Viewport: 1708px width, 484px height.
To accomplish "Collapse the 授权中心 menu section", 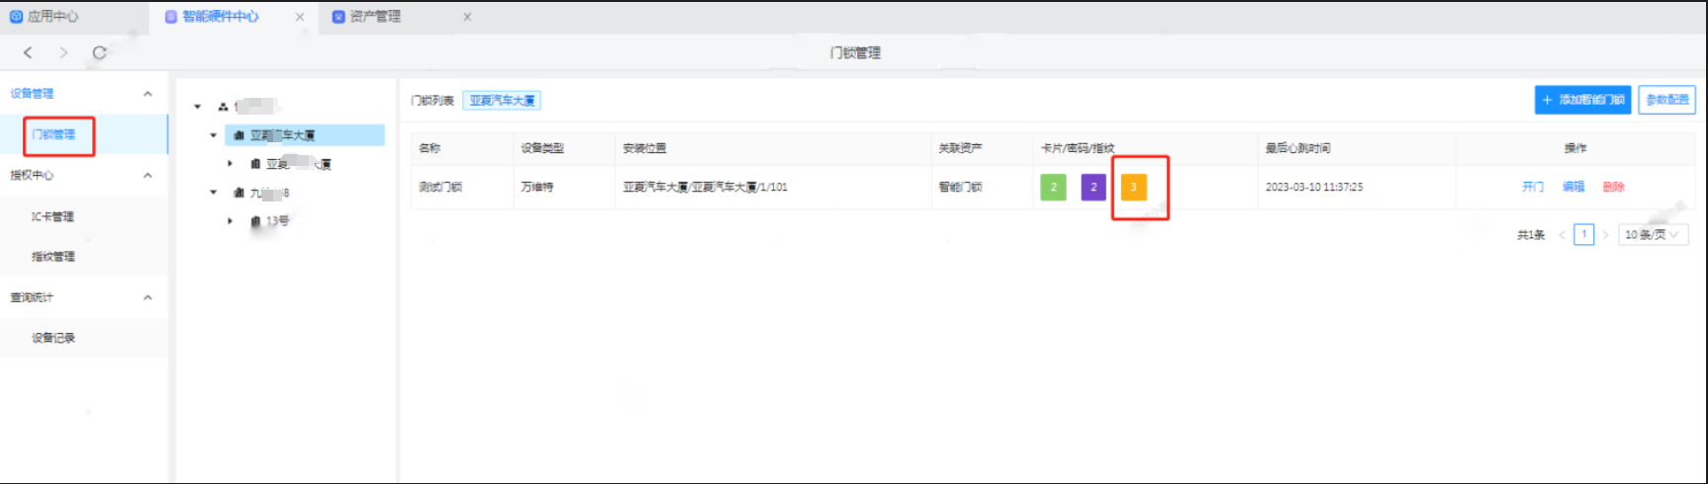I will (147, 175).
